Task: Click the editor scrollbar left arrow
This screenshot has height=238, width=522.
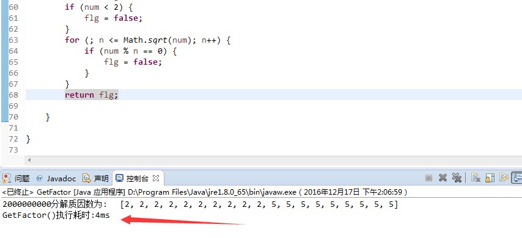Action: (x=29, y=160)
